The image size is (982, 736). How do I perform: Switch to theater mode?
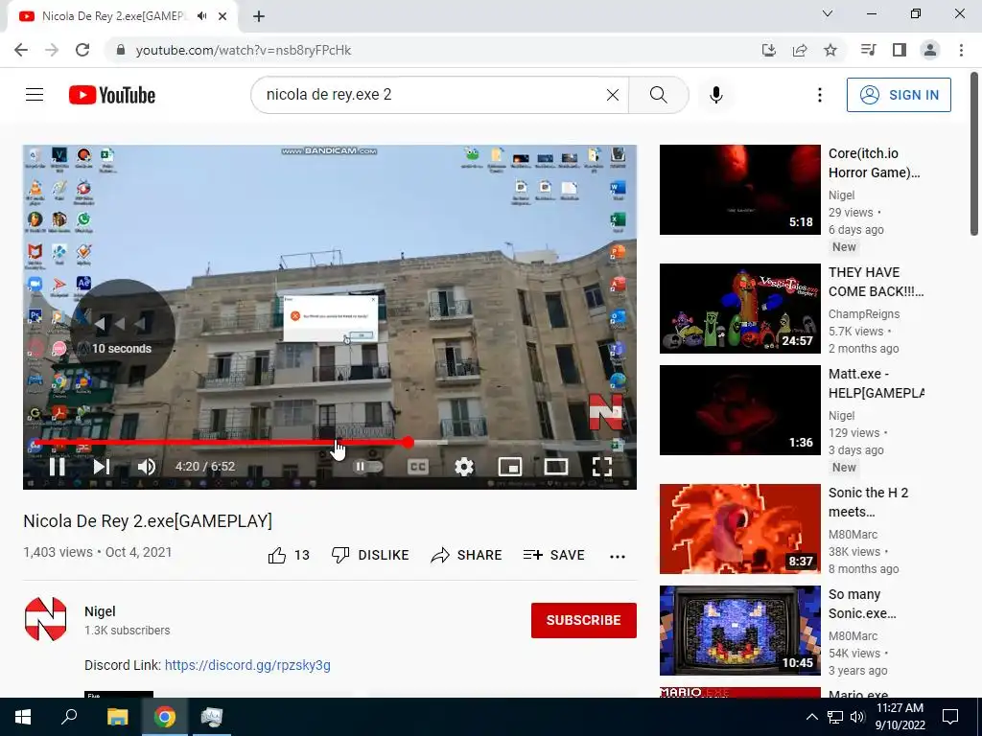point(556,467)
